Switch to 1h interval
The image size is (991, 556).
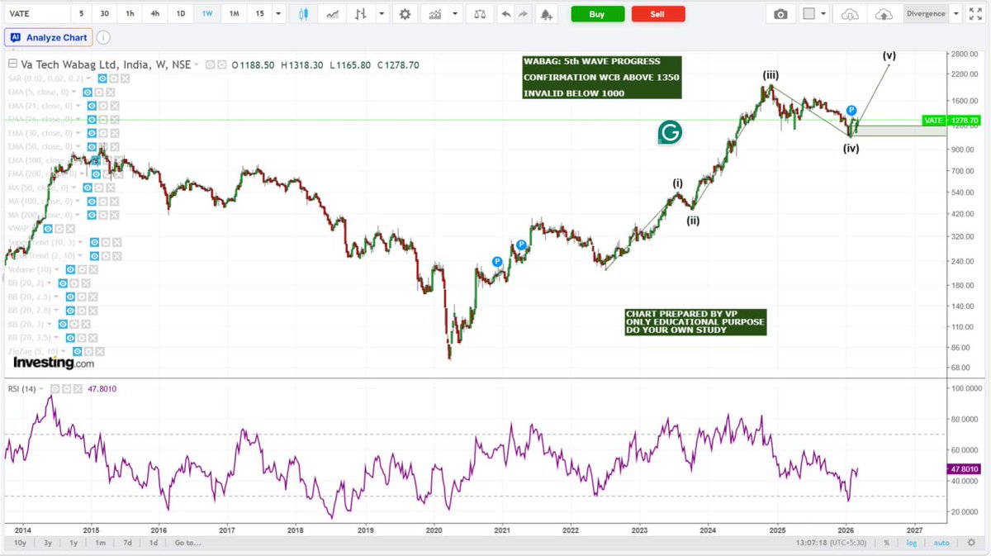[130, 14]
